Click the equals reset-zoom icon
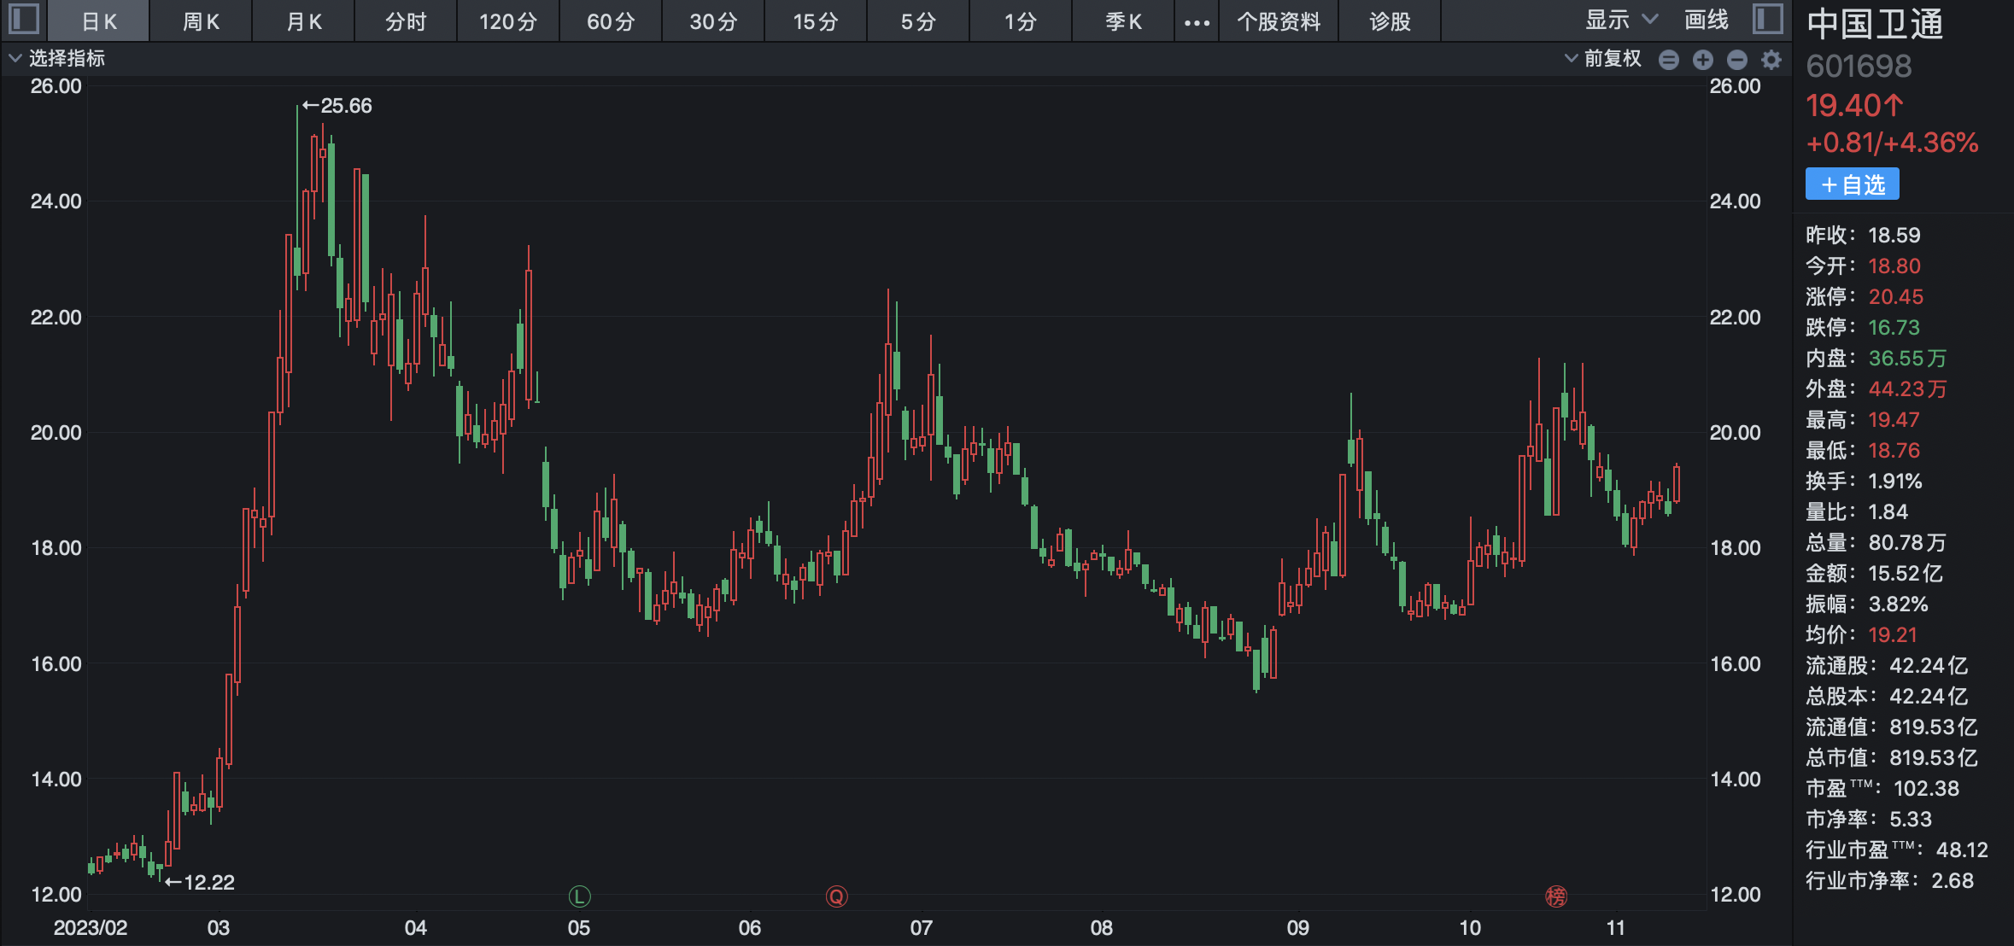This screenshot has width=2014, height=946. [x=1668, y=59]
